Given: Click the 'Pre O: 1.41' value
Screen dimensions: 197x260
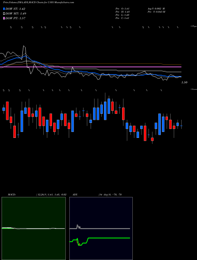Looking at the screenshot, I should [x=123, y=8].
